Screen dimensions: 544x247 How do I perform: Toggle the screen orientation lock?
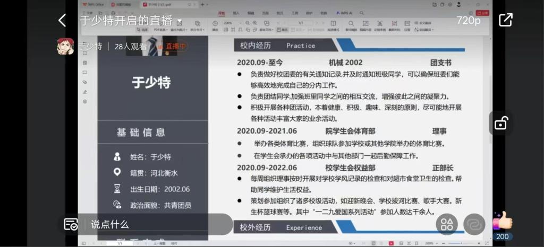[501, 124]
